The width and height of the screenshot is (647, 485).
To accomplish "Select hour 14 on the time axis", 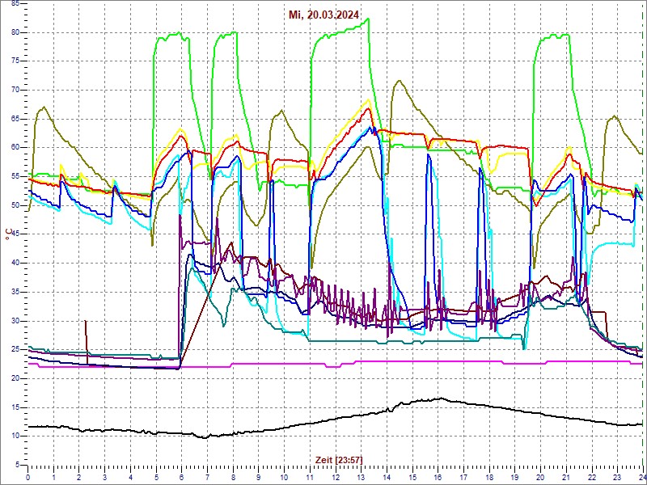I will coord(387,477).
